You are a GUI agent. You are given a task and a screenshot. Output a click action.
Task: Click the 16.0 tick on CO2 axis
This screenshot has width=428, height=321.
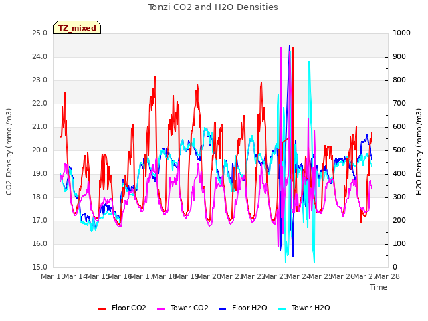pyautogui.click(x=40, y=244)
